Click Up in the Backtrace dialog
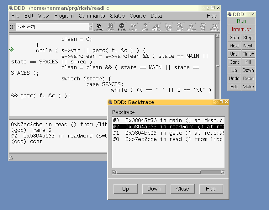 point(126,189)
